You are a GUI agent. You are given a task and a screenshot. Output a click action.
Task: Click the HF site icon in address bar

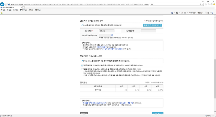(9, 4)
